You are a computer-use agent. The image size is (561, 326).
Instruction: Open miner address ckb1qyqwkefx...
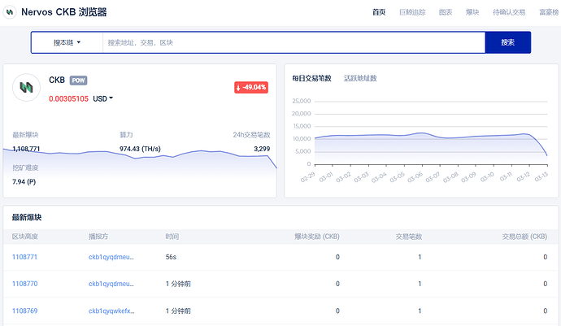[x=111, y=311]
